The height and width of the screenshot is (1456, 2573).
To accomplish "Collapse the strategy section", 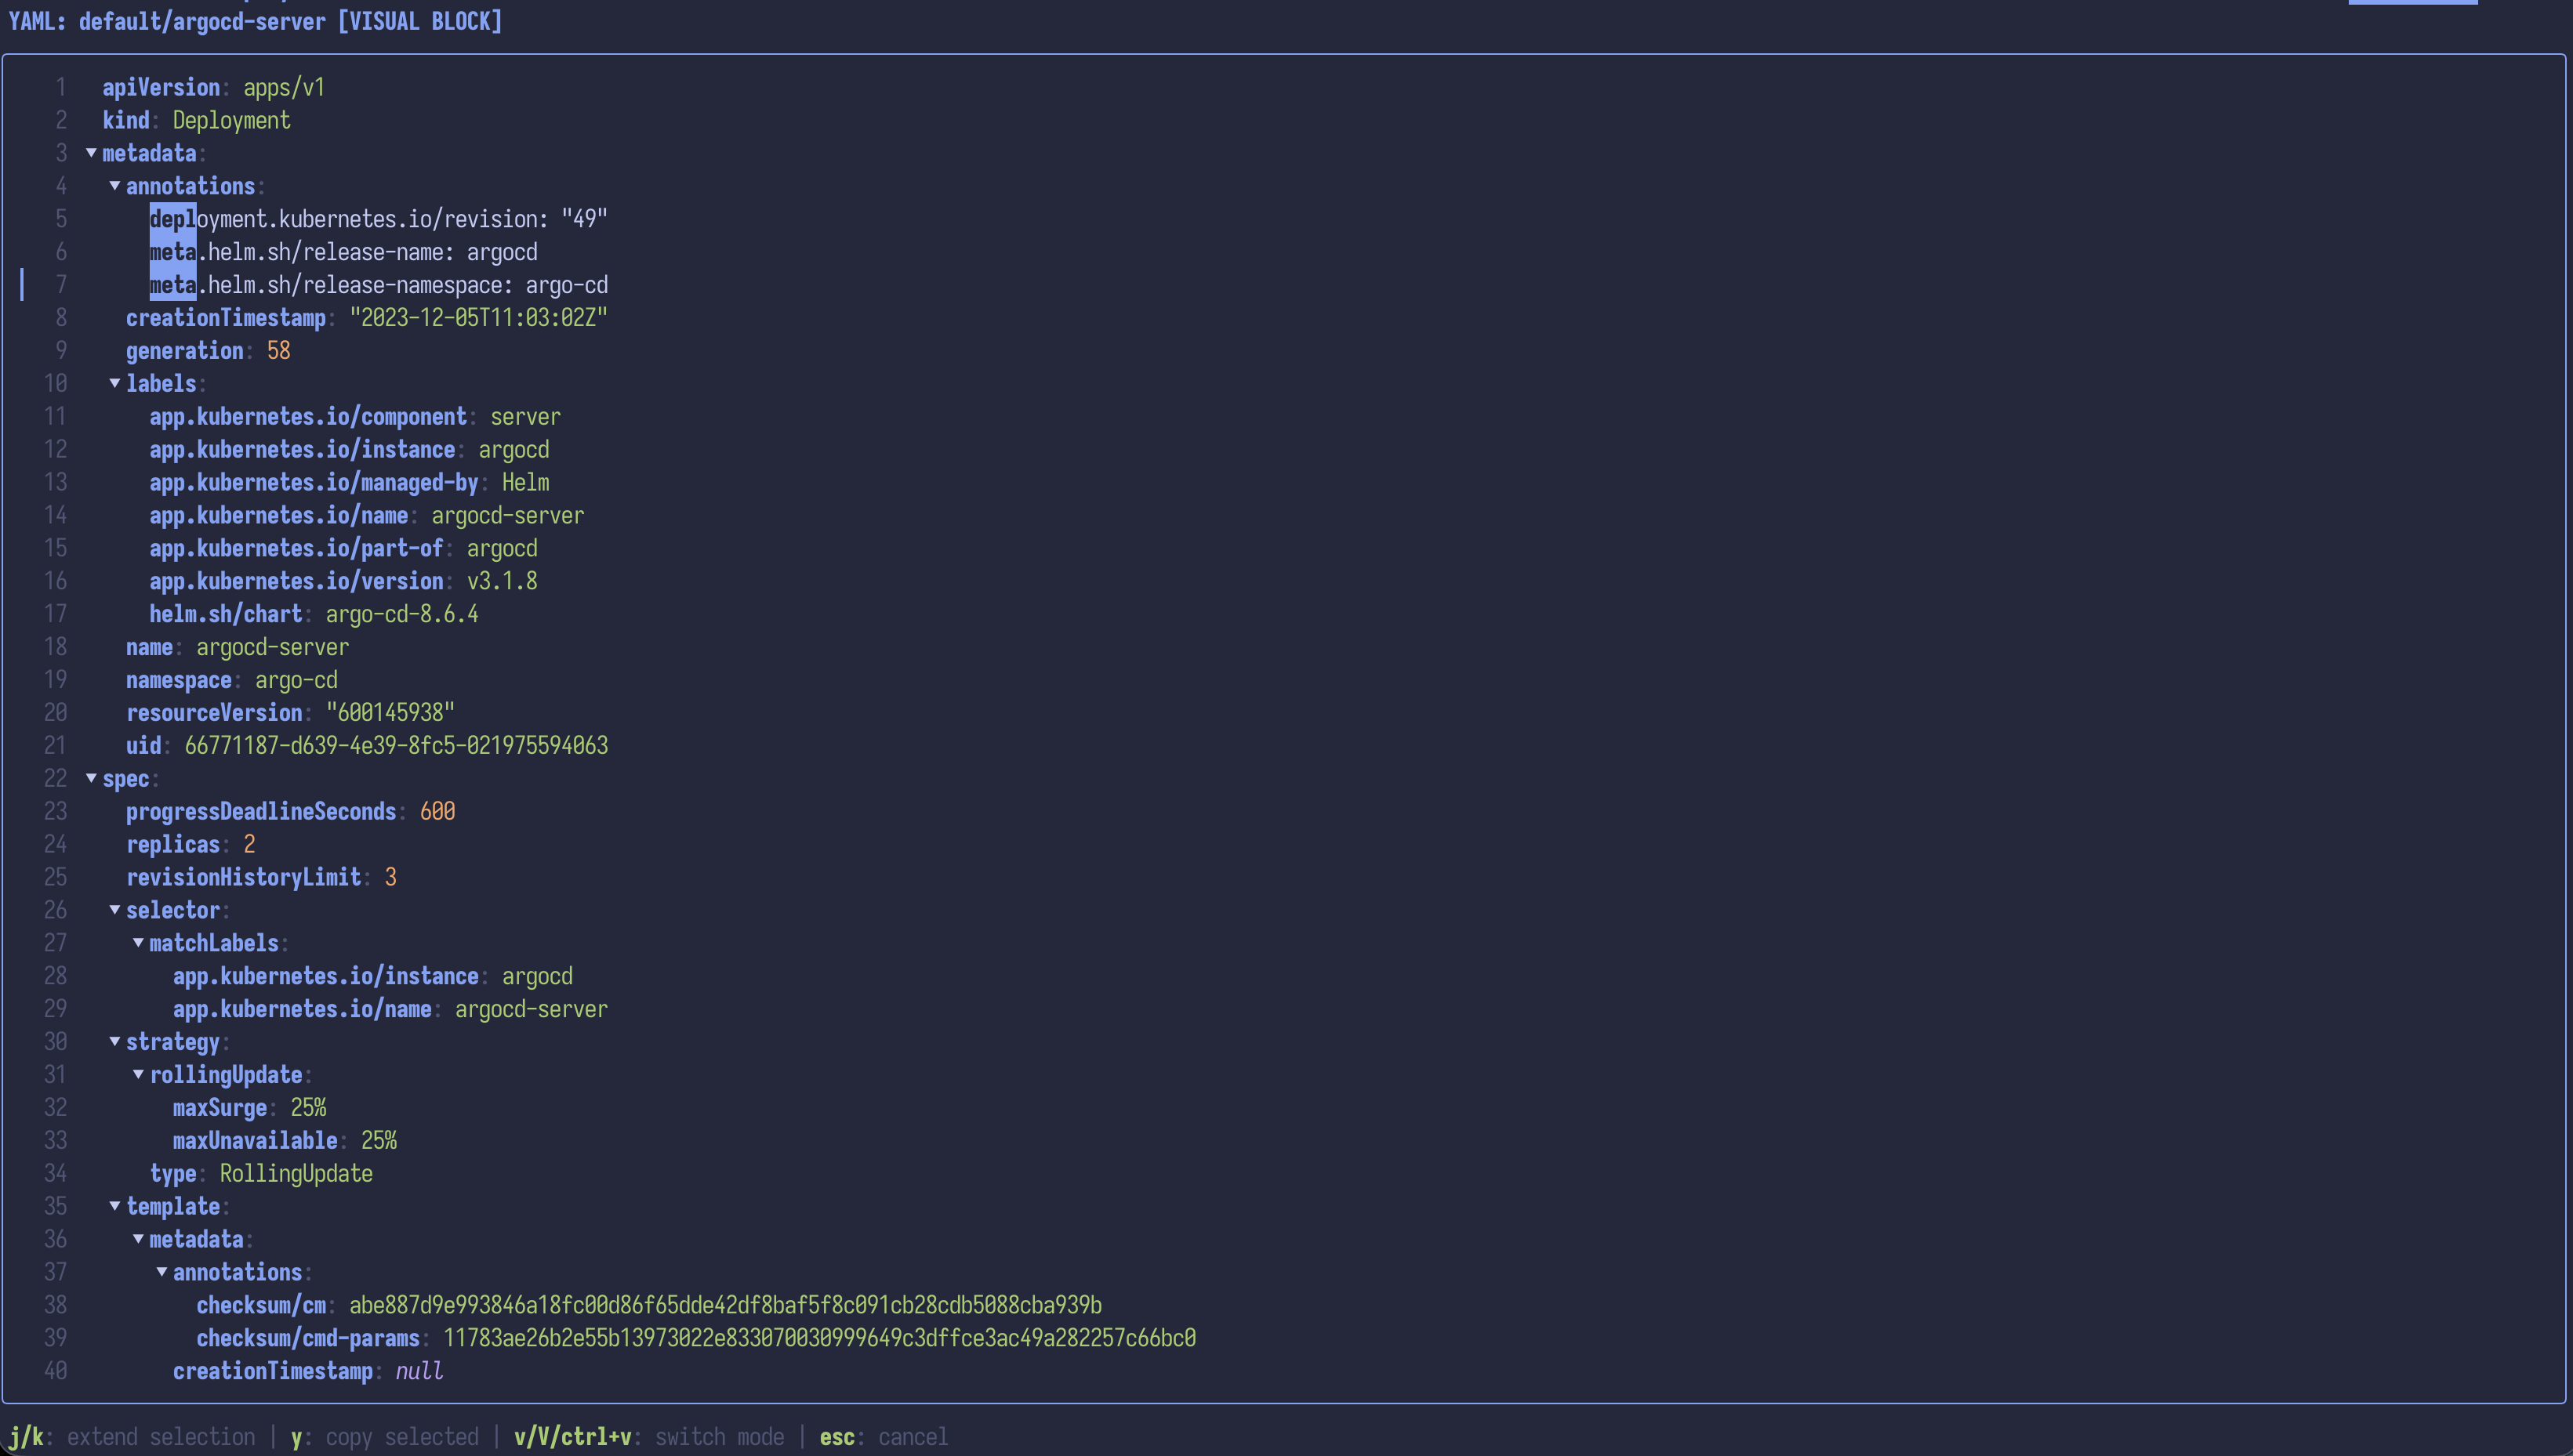I will pos(114,1041).
